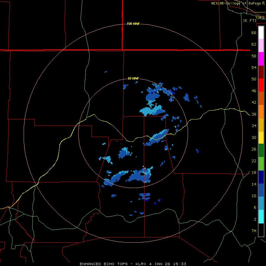This screenshot has height=266, width=266.
Task: Click the 'ENHANCED ECHO TOPS' product title
Action: pos(104,264)
